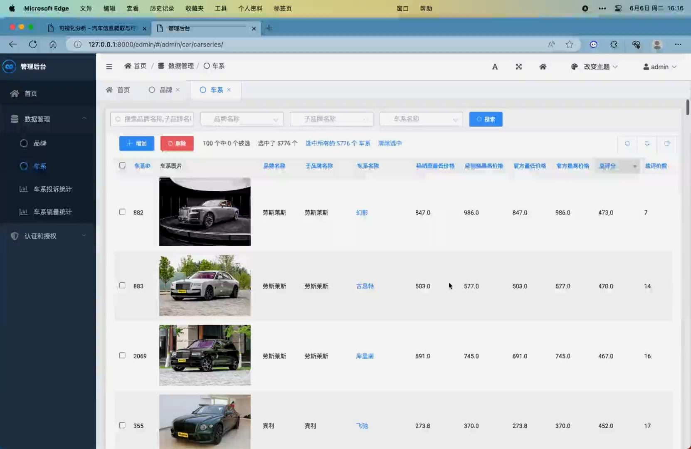
Task: Close the 车系 tab
Action: (x=229, y=90)
